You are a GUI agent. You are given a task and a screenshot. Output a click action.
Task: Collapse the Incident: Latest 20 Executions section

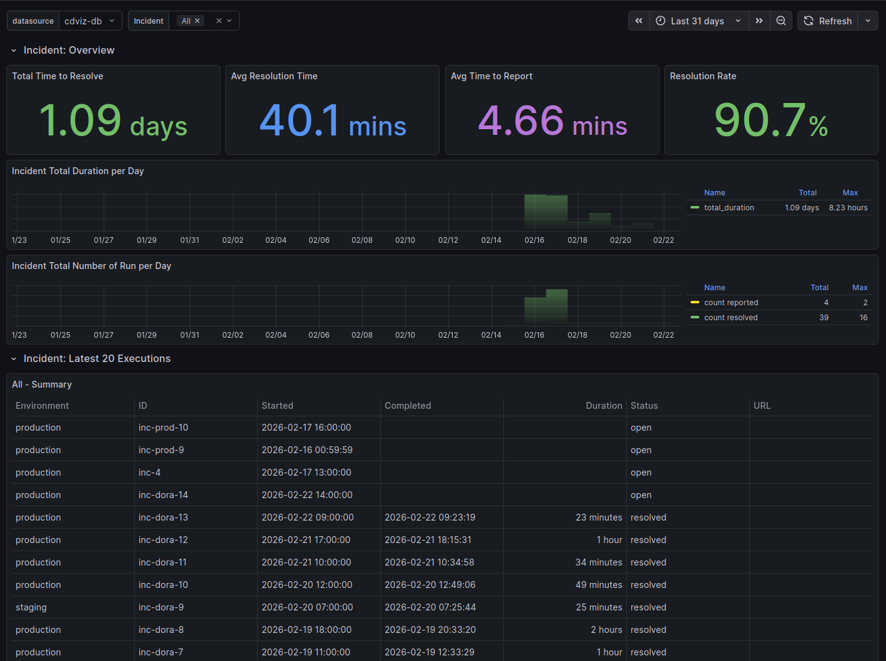pos(14,358)
